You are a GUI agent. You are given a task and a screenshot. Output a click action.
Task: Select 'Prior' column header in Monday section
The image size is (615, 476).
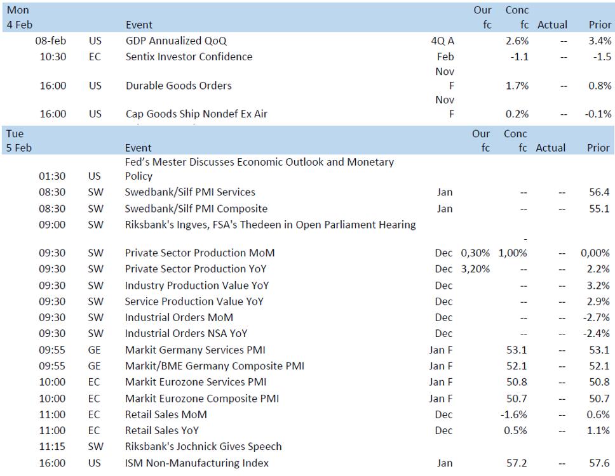[600, 25]
